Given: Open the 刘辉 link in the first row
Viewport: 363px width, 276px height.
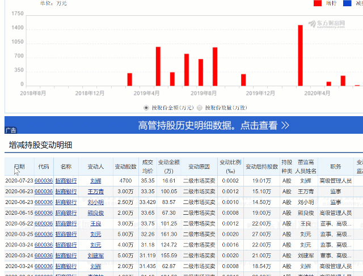Looking at the screenshot, I should coord(96,181).
